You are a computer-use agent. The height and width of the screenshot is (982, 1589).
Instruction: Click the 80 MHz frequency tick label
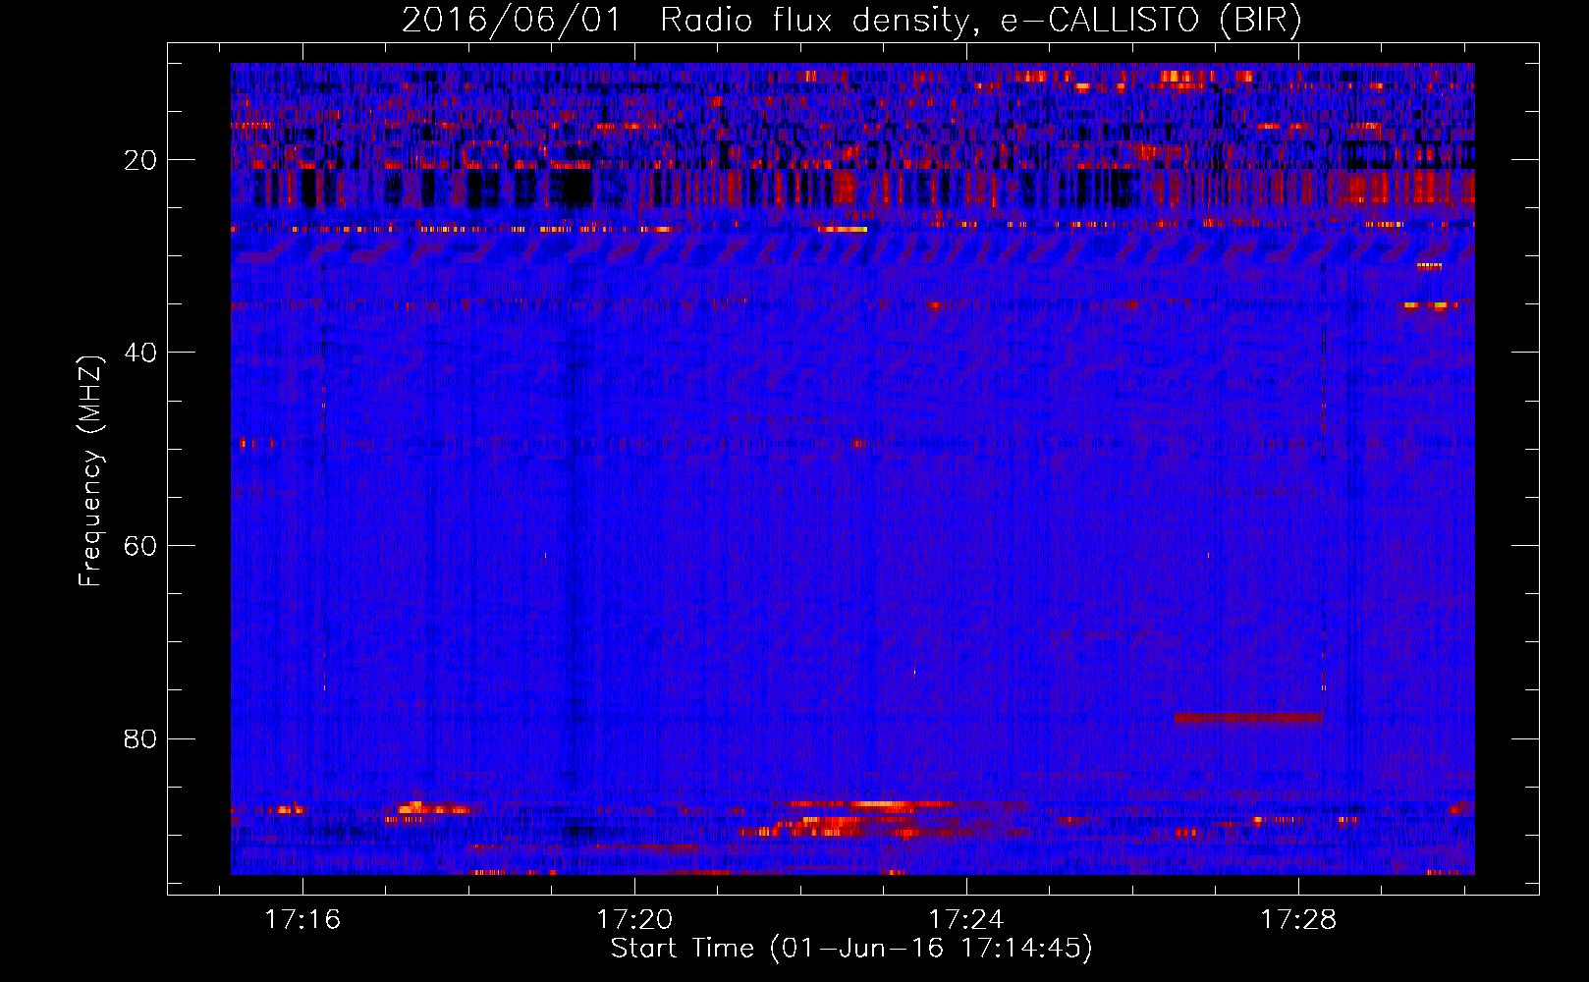[x=141, y=738]
